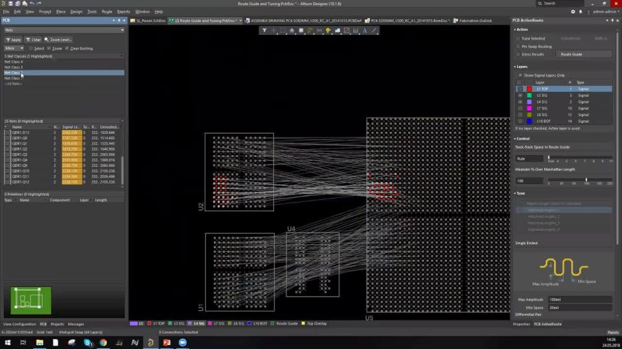This screenshot has height=349, width=622.
Task: Click the board overview thumbnail
Action: [31, 301]
